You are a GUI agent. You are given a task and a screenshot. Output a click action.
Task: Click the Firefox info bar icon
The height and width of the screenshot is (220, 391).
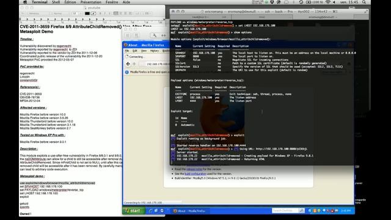(126, 72)
